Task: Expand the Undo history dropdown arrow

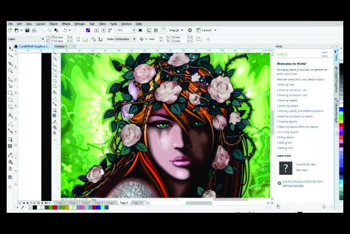Action: click(70, 30)
